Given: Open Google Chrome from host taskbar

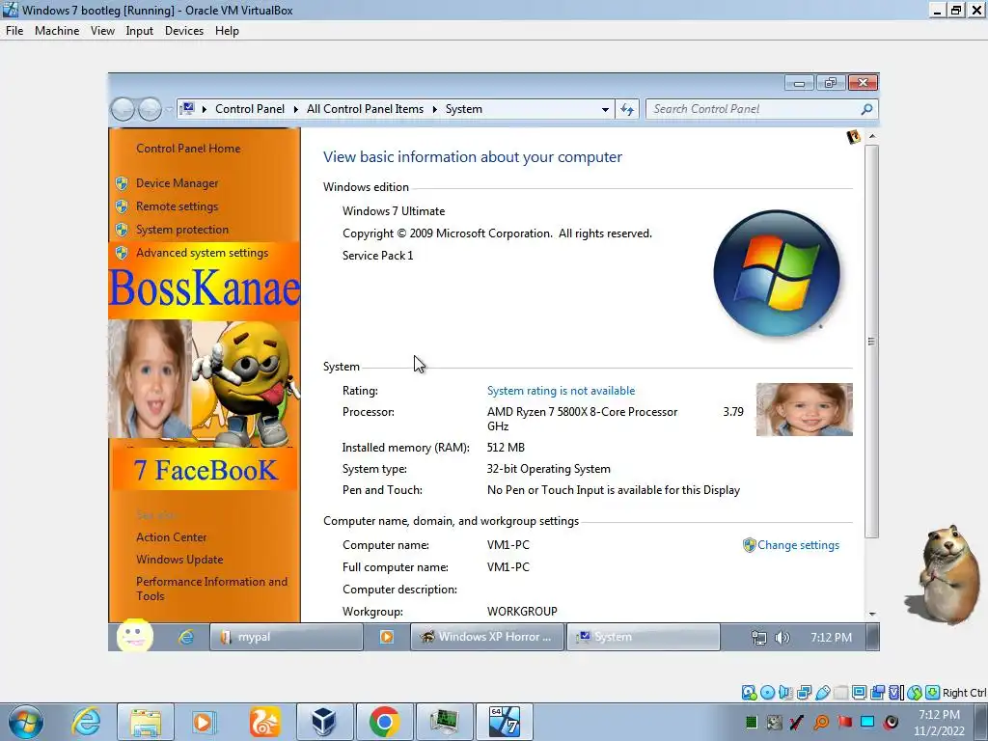Looking at the screenshot, I should point(384,722).
